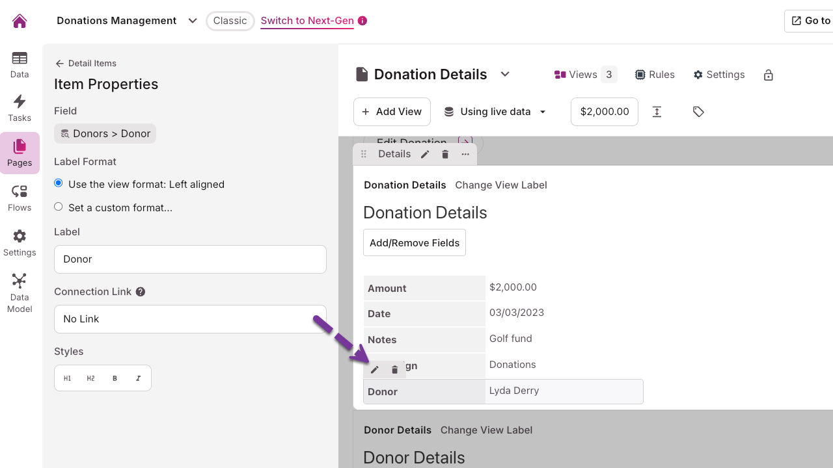The image size is (833, 468).
Task: Toggle bold style for the label
Action: (115, 378)
